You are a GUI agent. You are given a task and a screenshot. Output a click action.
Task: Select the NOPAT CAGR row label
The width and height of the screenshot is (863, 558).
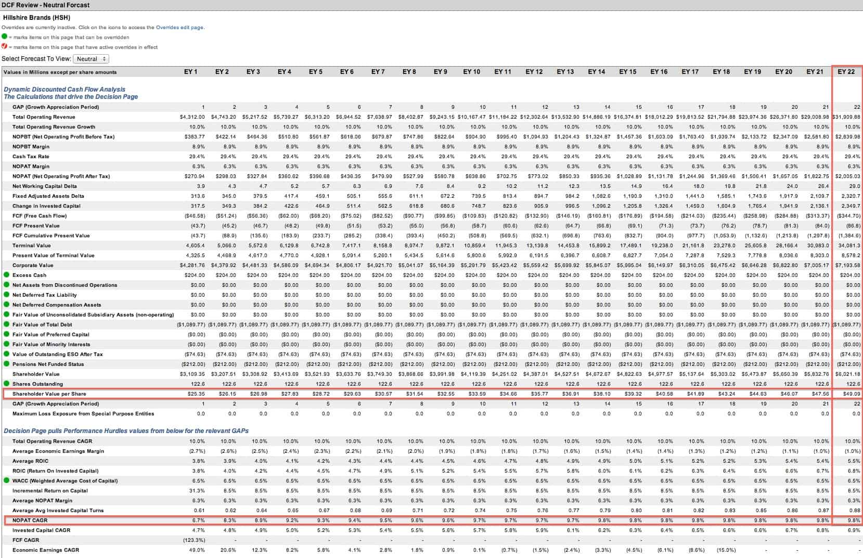(30, 521)
